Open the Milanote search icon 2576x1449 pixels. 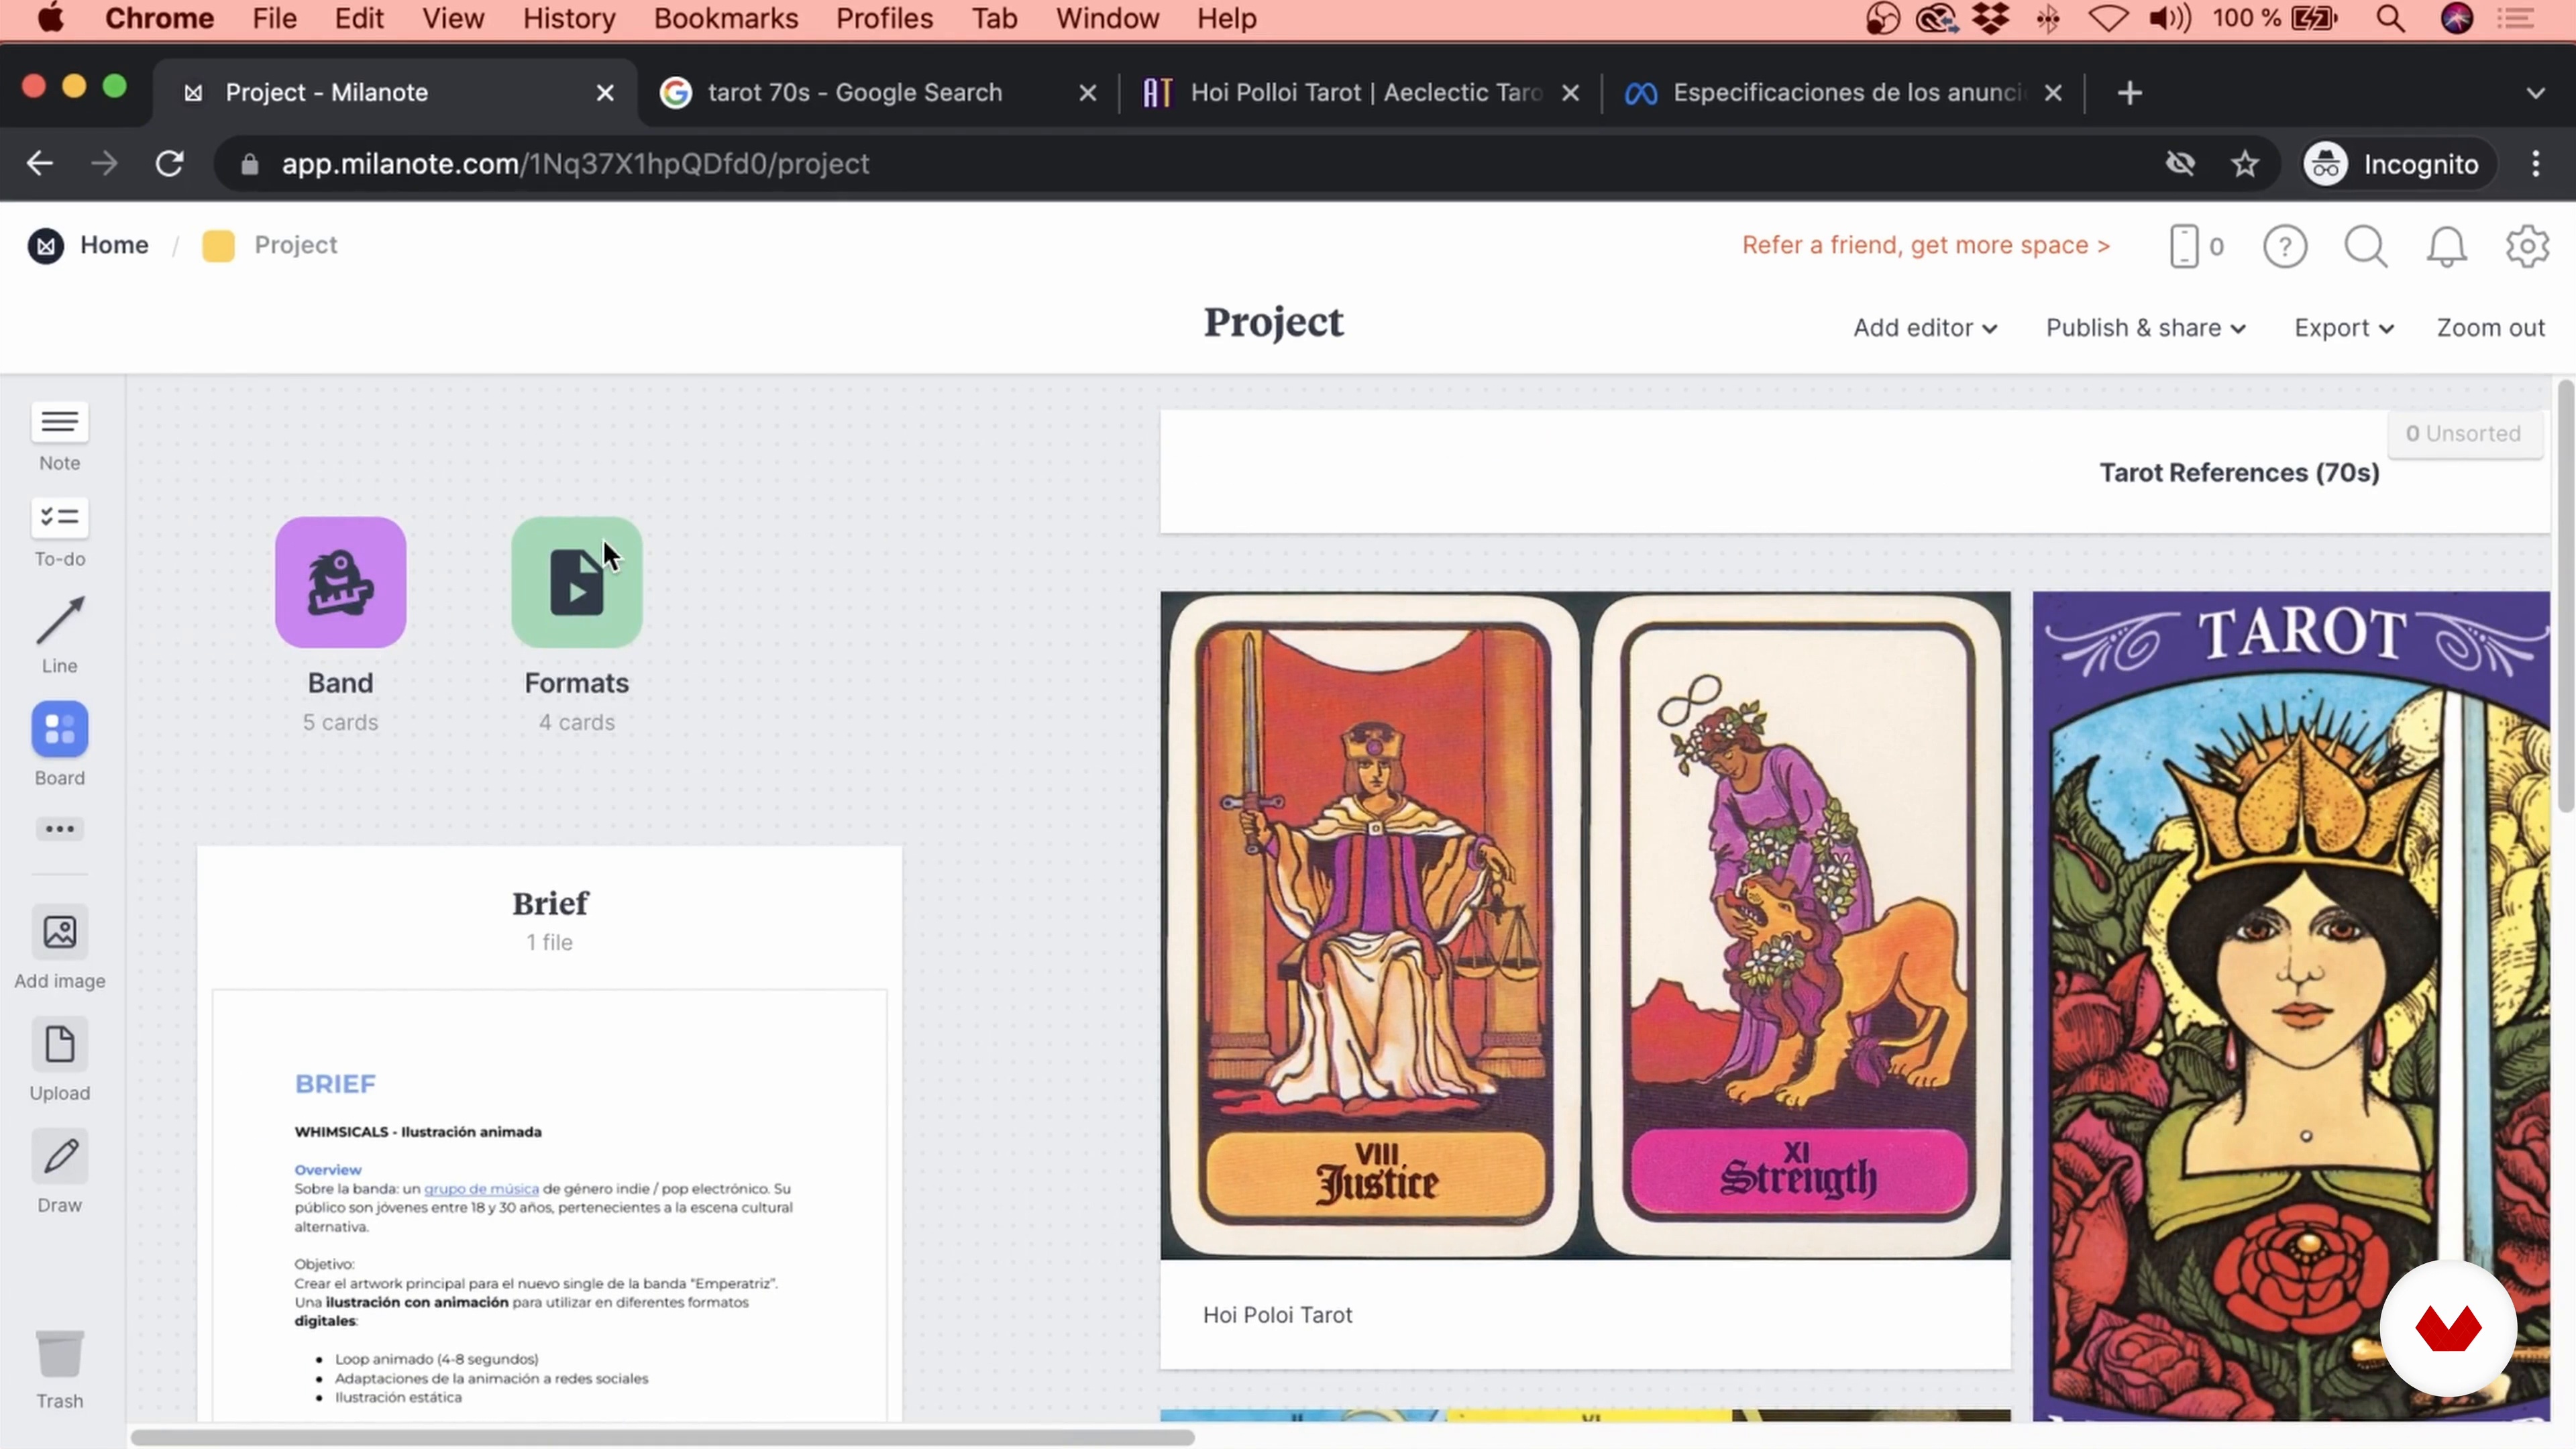(x=2366, y=246)
